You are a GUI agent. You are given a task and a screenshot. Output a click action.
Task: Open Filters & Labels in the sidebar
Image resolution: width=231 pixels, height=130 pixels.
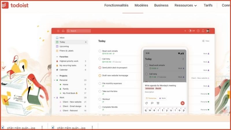click(x=71, y=51)
